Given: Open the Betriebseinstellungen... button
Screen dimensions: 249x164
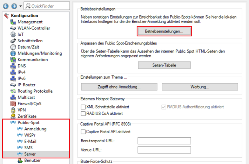Looking at the screenshot, I should 164,31.
